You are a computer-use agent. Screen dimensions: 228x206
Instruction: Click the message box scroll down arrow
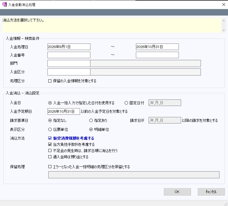[223, 30]
